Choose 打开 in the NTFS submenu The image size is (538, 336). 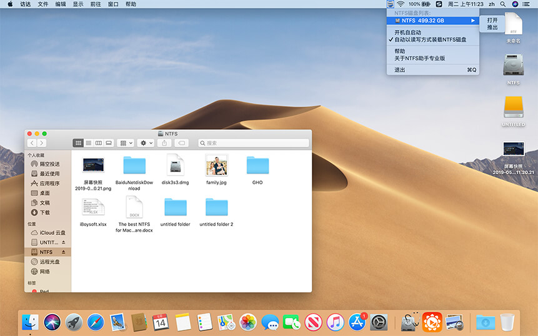(x=492, y=20)
